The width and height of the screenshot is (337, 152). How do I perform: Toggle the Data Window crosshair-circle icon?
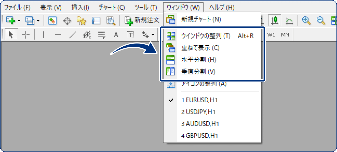pos(67,20)
